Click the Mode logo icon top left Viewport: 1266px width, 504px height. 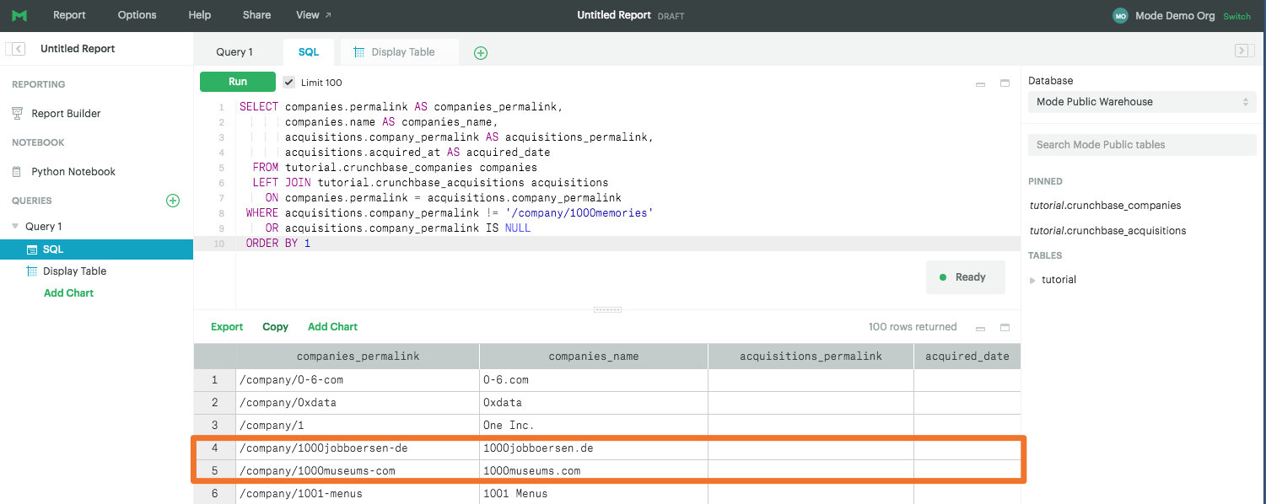click(x=19, y=15)
